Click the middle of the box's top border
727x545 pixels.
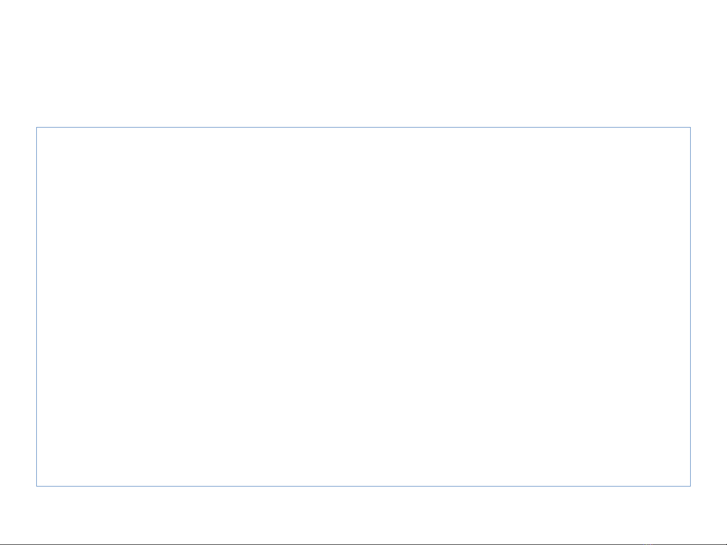[363, 128]
